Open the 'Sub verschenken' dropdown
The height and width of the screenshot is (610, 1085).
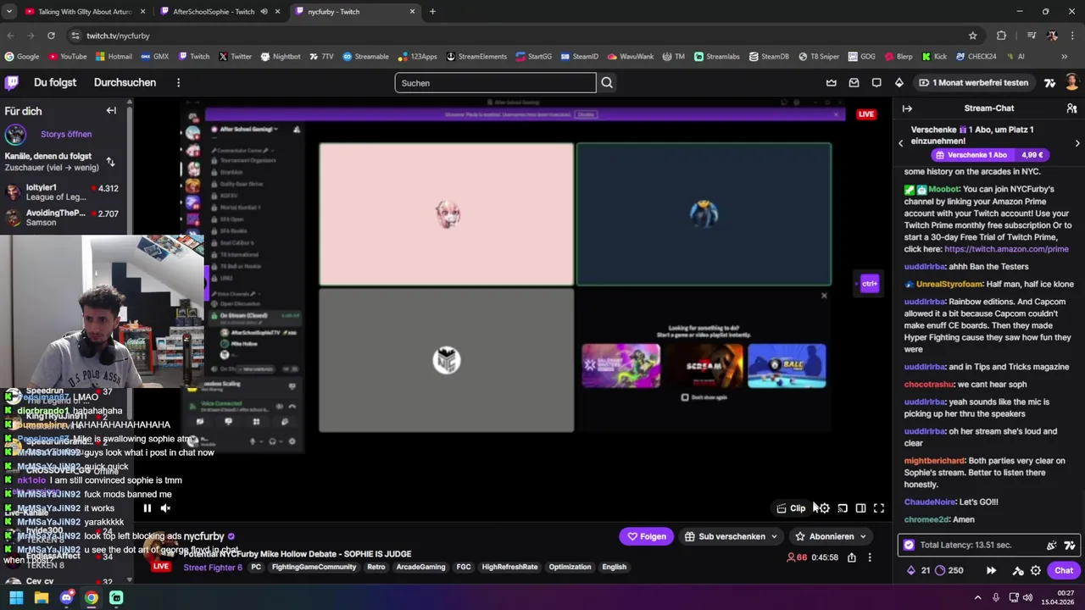click(731, 536)
